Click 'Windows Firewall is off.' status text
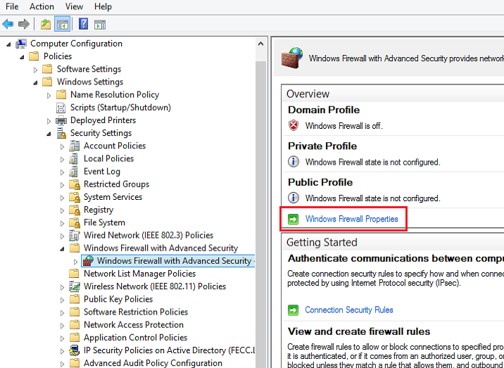This screenshot has height=368, width=504. (344, 126)
